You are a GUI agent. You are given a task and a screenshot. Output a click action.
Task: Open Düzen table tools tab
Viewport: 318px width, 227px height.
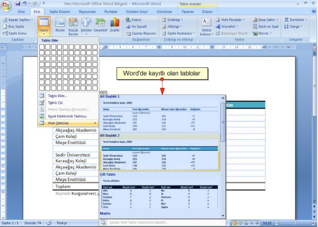[x=207, y=12]
